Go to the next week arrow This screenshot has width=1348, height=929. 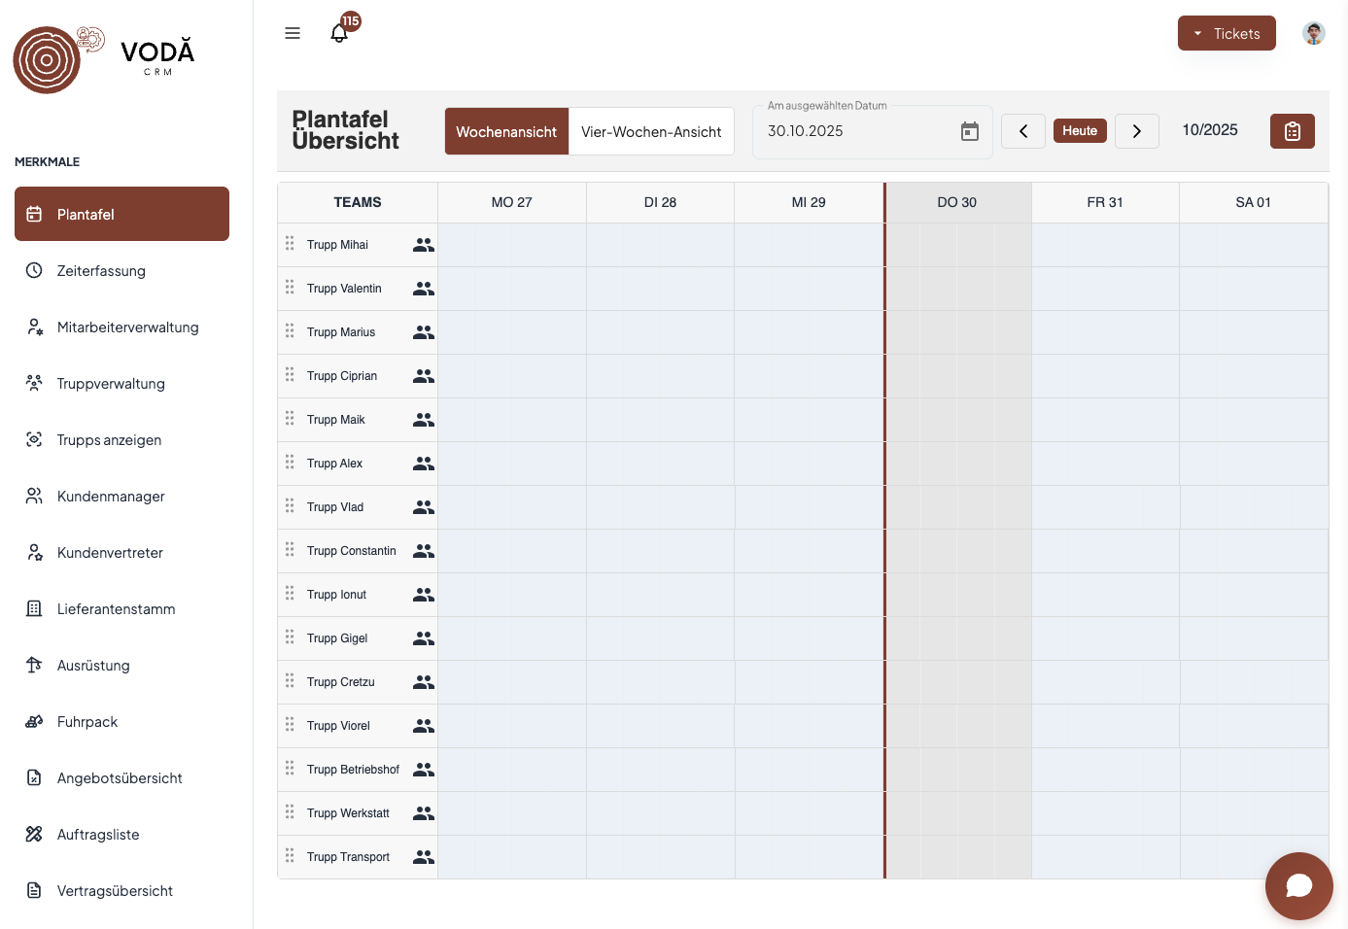pyautogui.click(x=1137, y=131)
